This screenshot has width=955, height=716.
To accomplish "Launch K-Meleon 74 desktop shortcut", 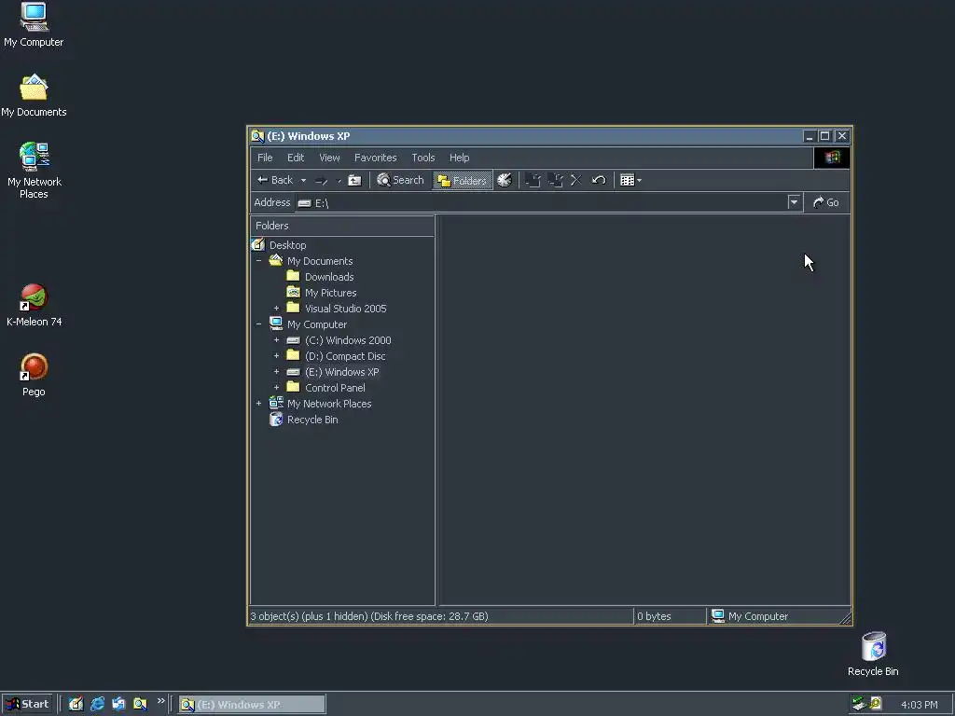I will tap(35, 306).
